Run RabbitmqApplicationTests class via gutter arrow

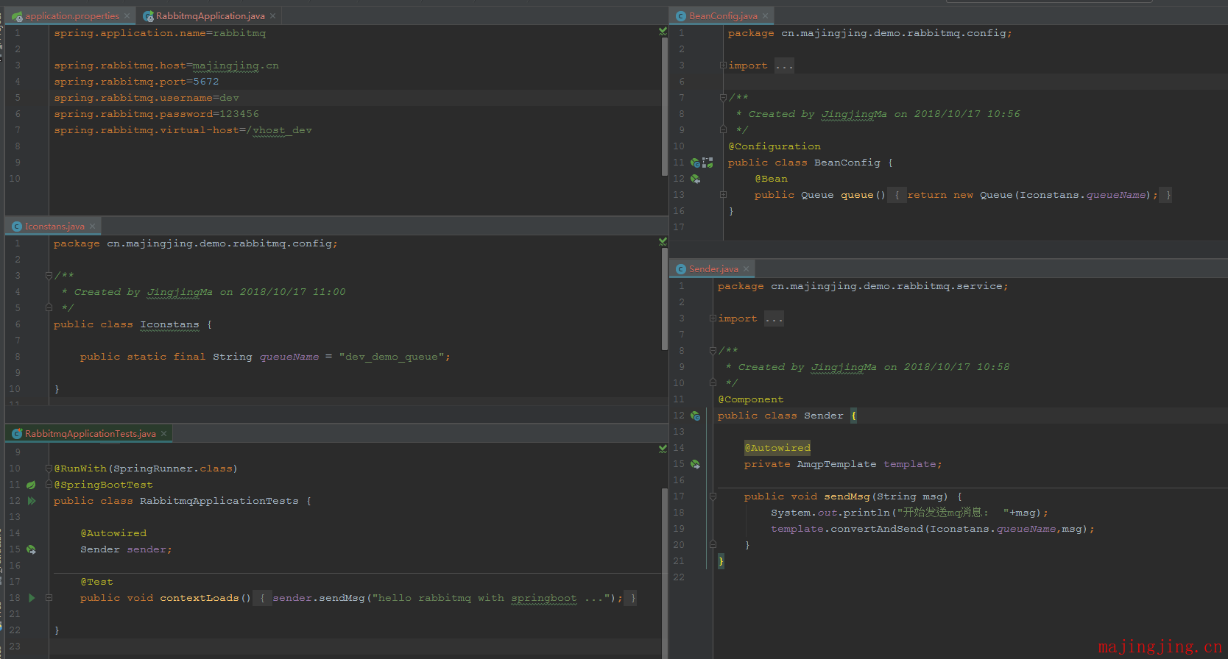pos(32,501)
